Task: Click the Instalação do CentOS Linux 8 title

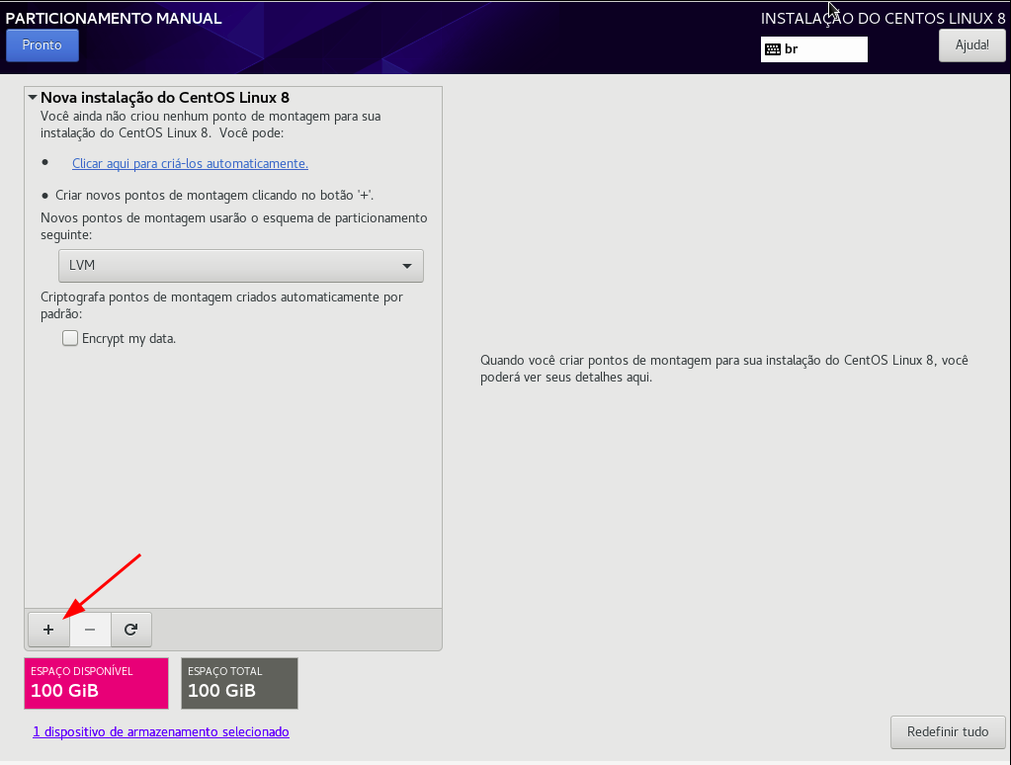Action: tap(883, 18)
